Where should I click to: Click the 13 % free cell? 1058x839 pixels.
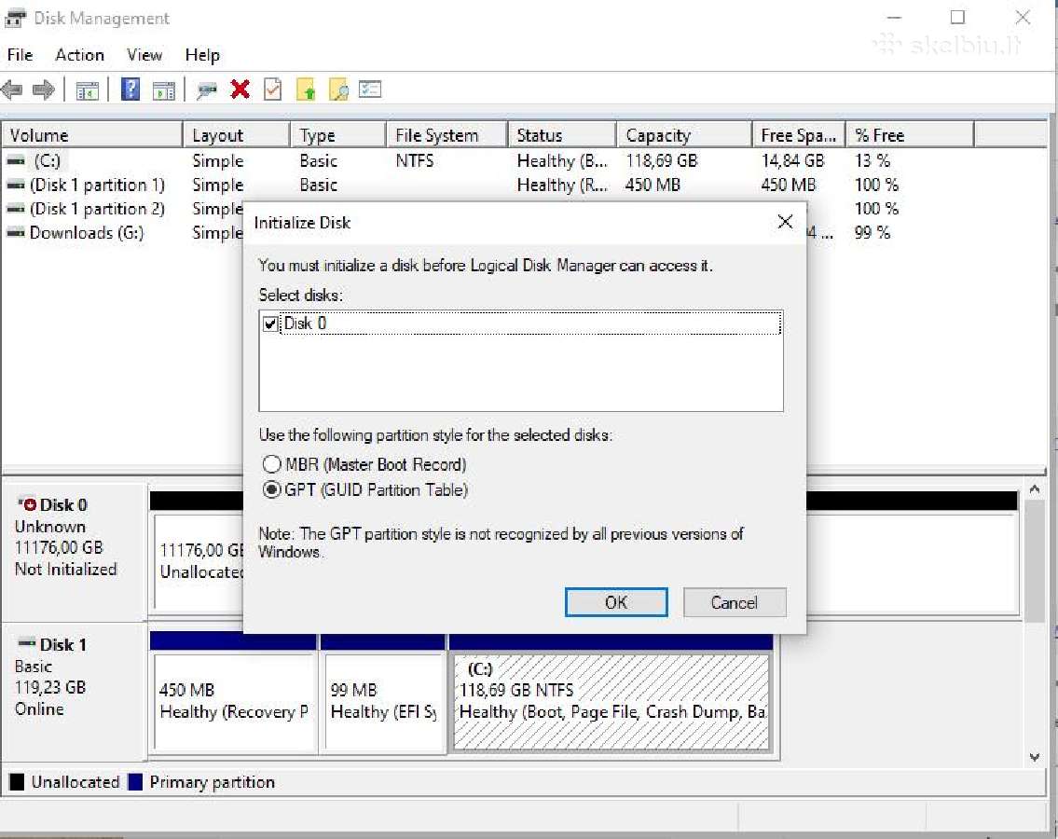tap(873, 161)
